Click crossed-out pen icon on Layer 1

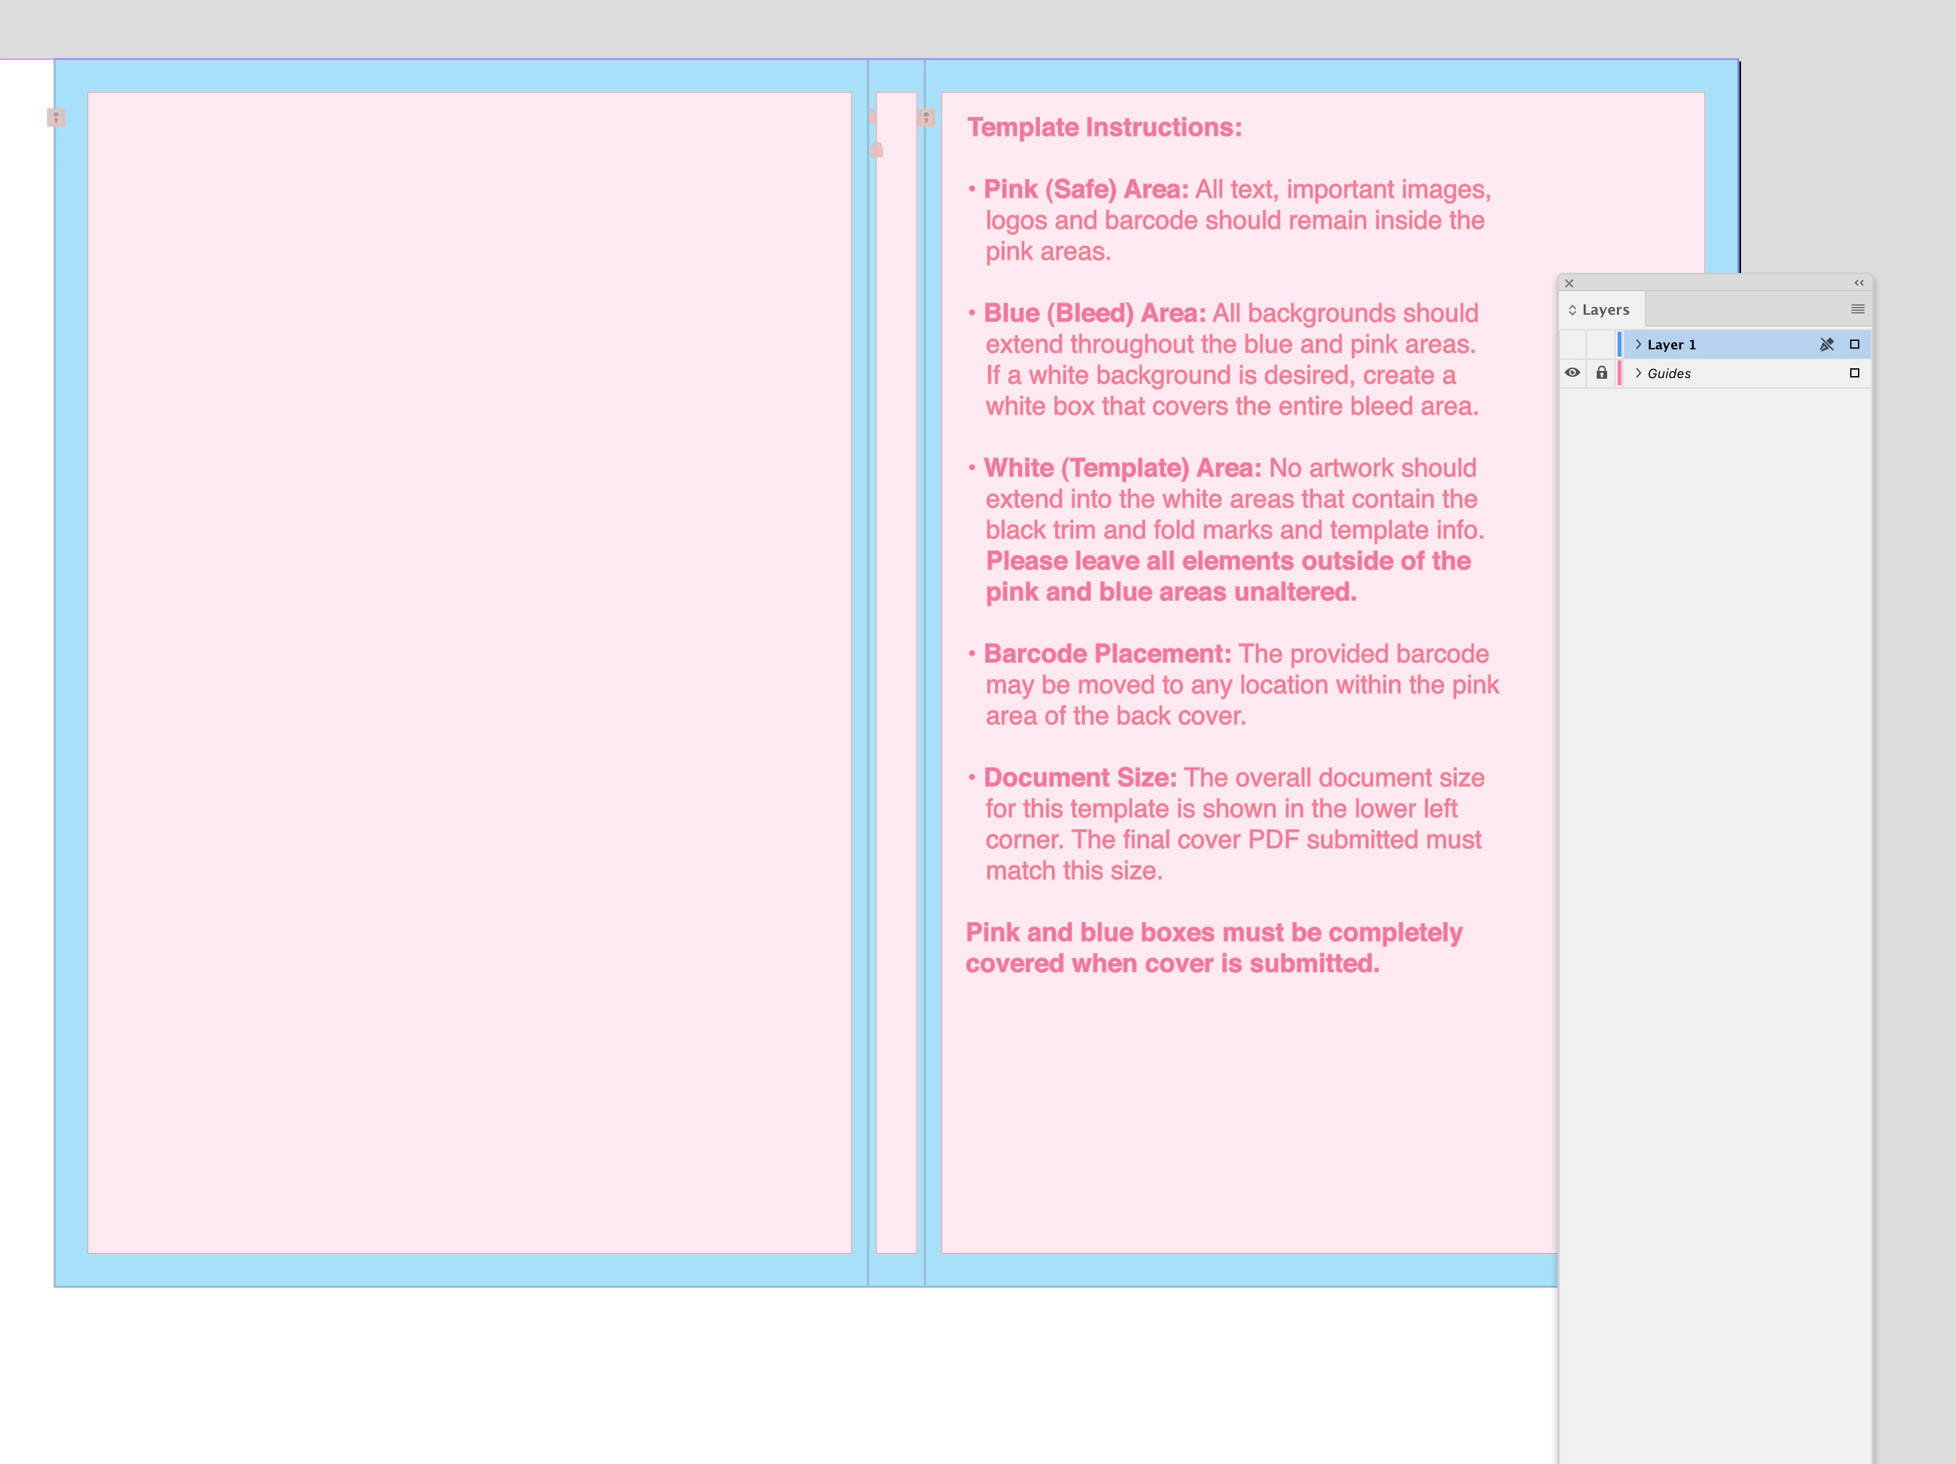[1826, 344]
